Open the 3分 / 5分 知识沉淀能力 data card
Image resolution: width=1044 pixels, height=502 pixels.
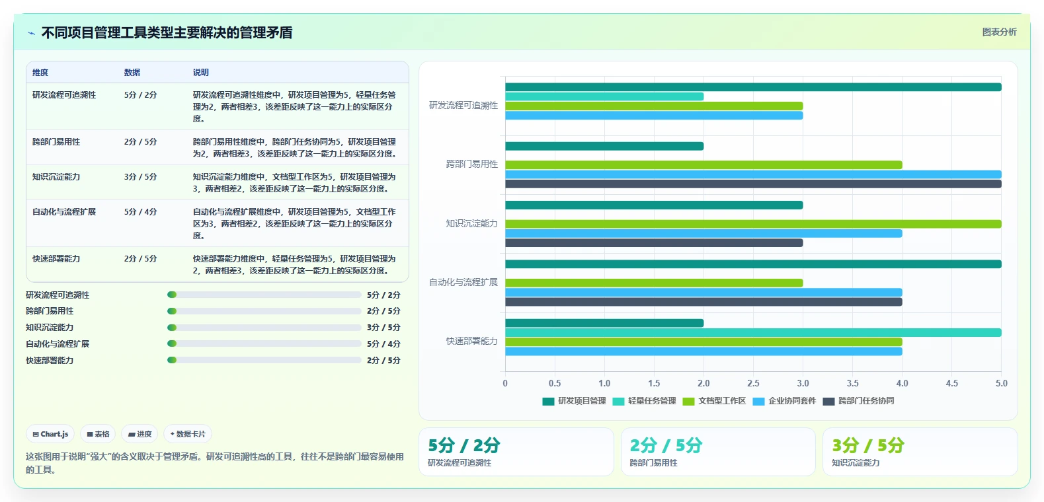pos(920,452)
